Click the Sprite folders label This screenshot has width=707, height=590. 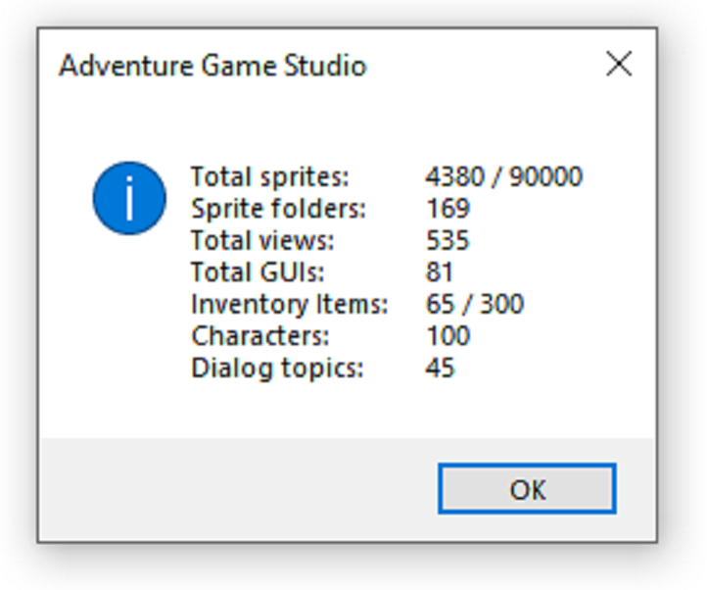[278, 209]
